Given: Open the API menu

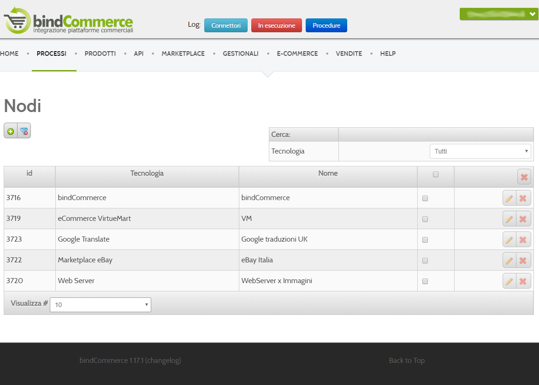Looking at the screenshot, I should pos(138,53).
